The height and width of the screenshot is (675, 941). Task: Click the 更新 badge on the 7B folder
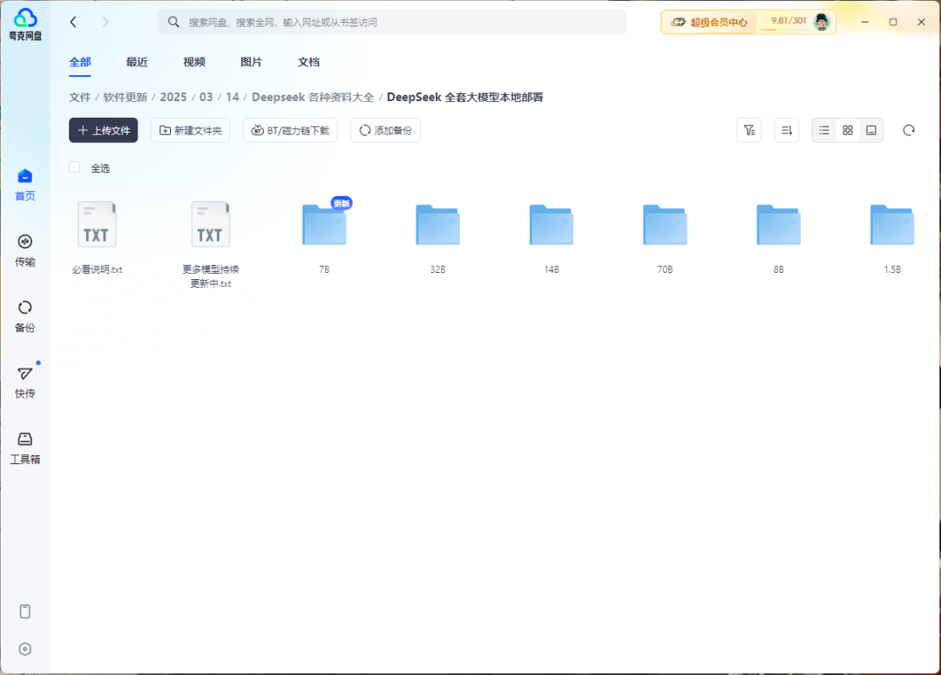point(342,203)
